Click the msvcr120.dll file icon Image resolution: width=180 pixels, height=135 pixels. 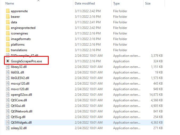click(x=8, y=89)
